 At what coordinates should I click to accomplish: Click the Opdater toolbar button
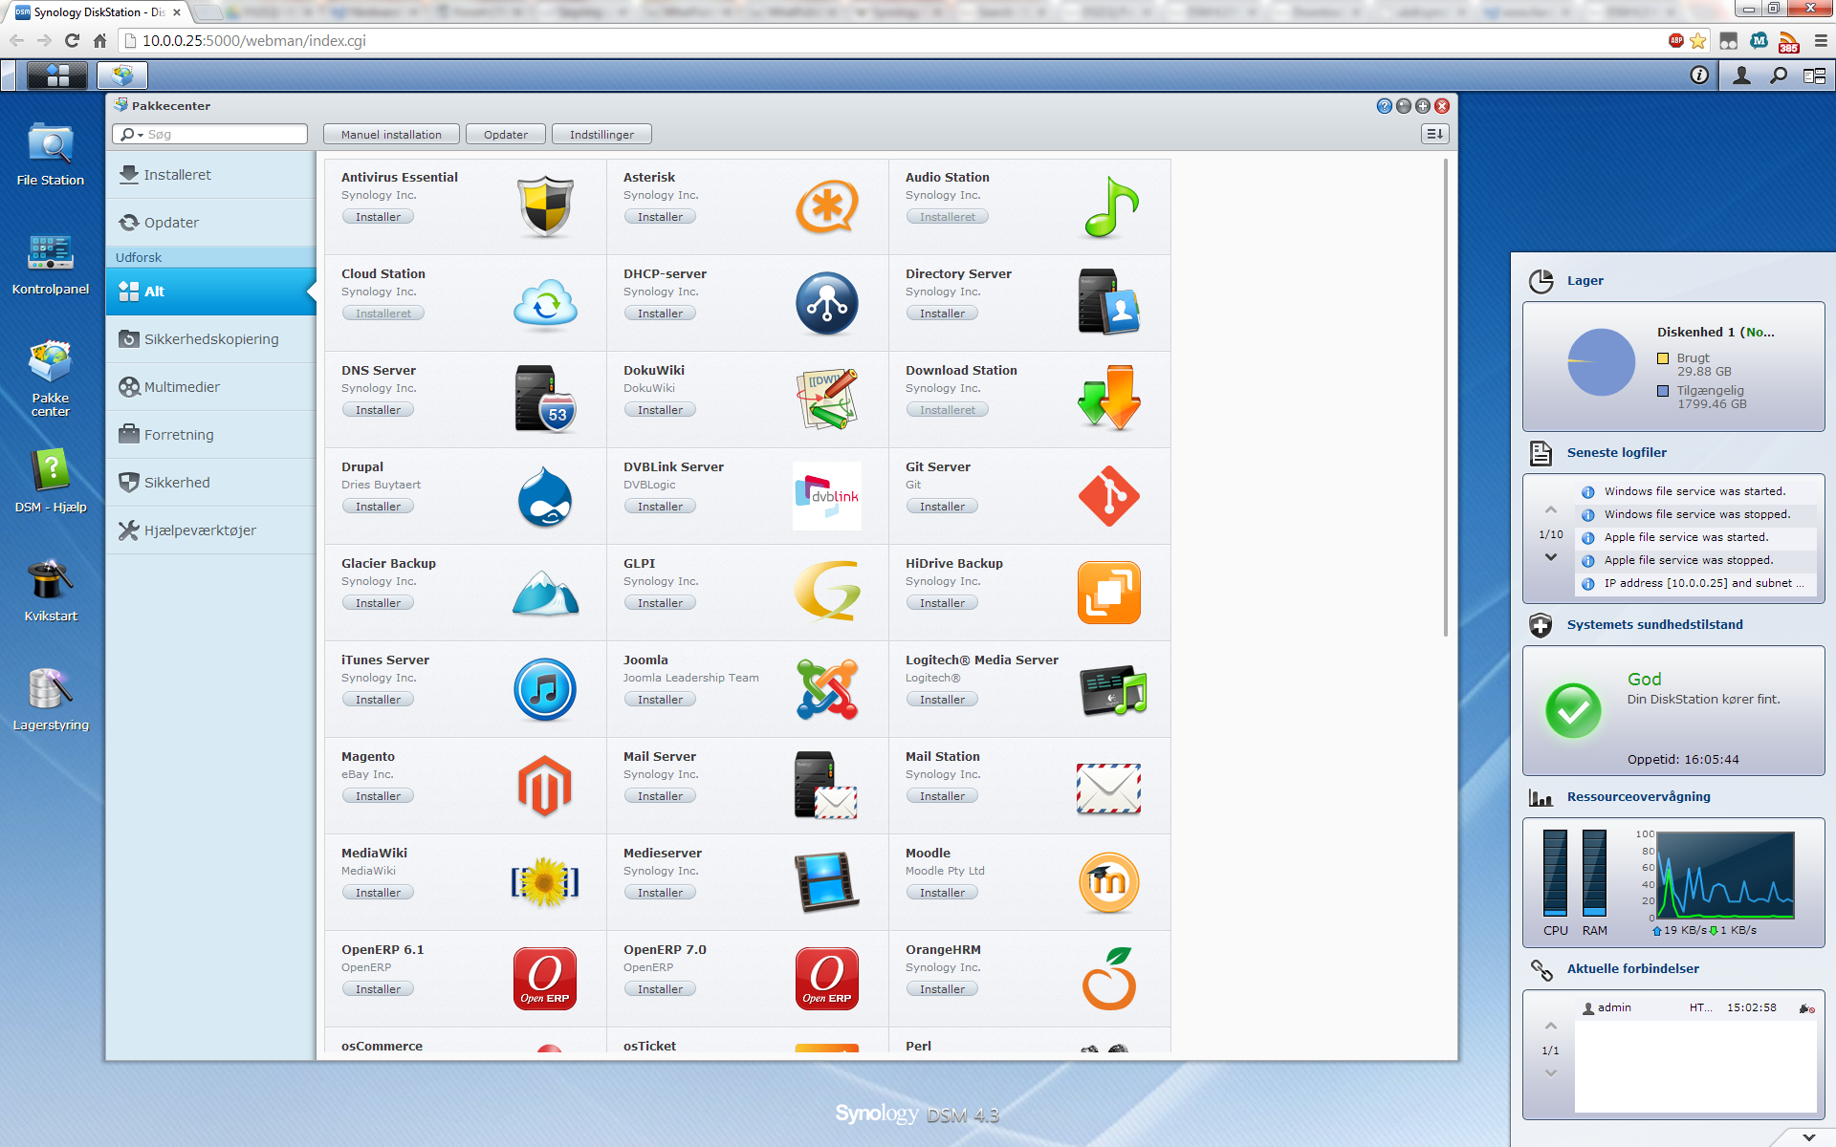(505, 135)
